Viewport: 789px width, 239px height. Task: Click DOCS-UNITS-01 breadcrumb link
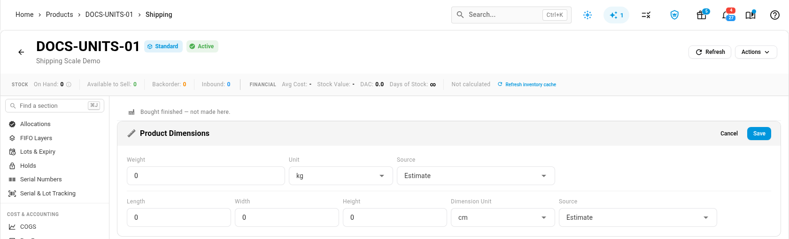point(109,15)
